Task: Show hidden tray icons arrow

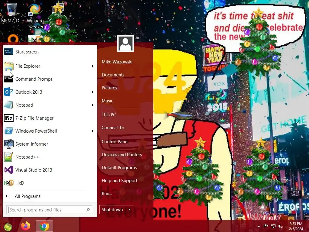Action: (x=259, y=226)
